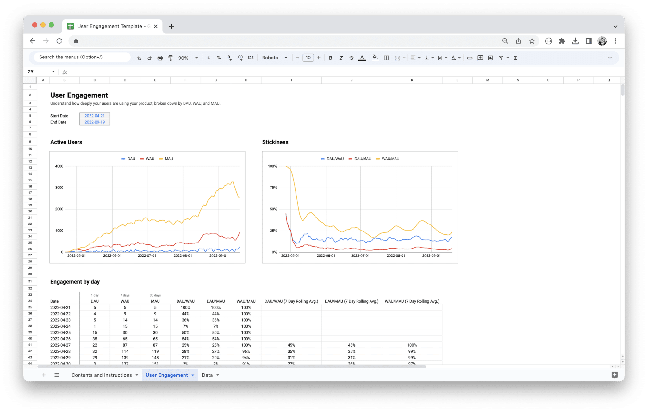Add a new sheet with the plus button
The image size is (648, 412).
coord(44,375)
